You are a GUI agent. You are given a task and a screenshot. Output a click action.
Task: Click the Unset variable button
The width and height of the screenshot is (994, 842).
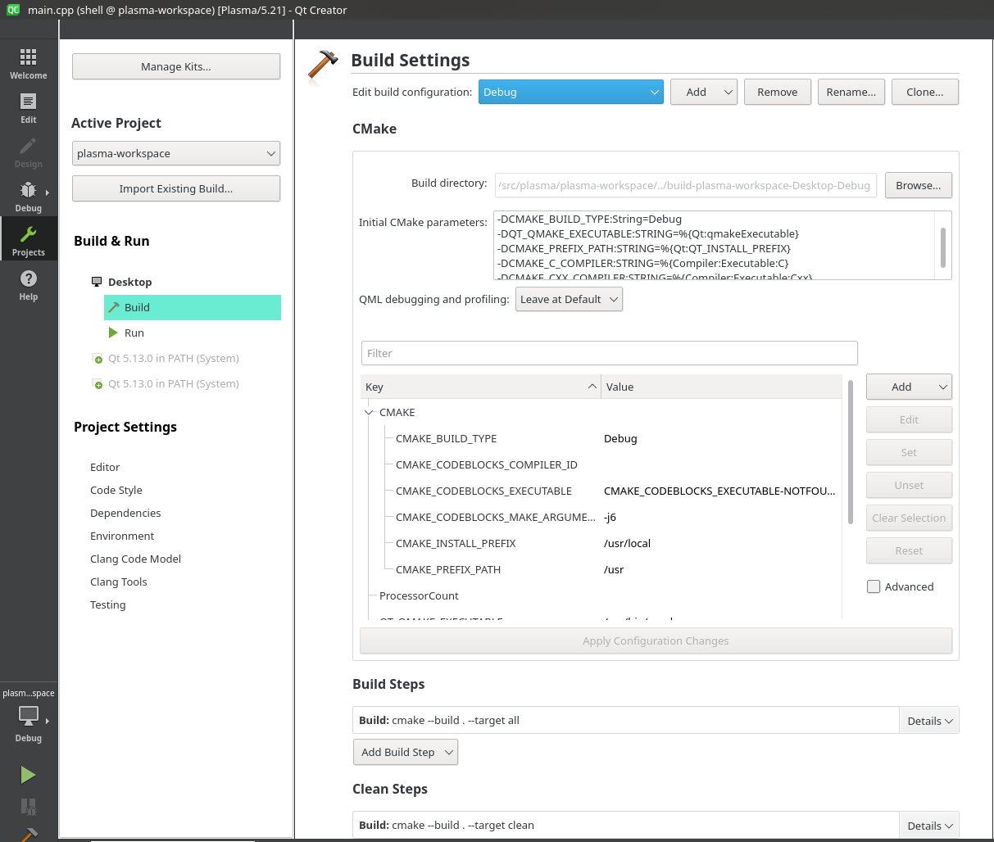[x=909, y=485]
